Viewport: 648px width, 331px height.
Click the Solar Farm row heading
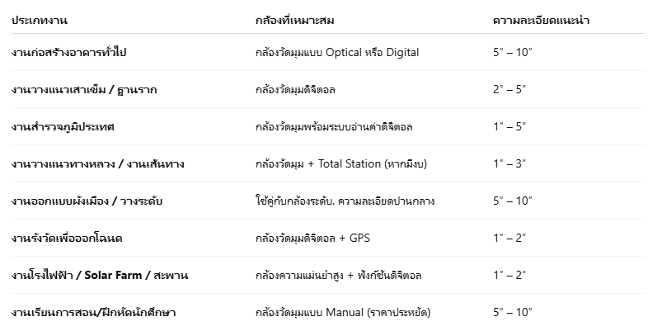[x=100, y=276]
